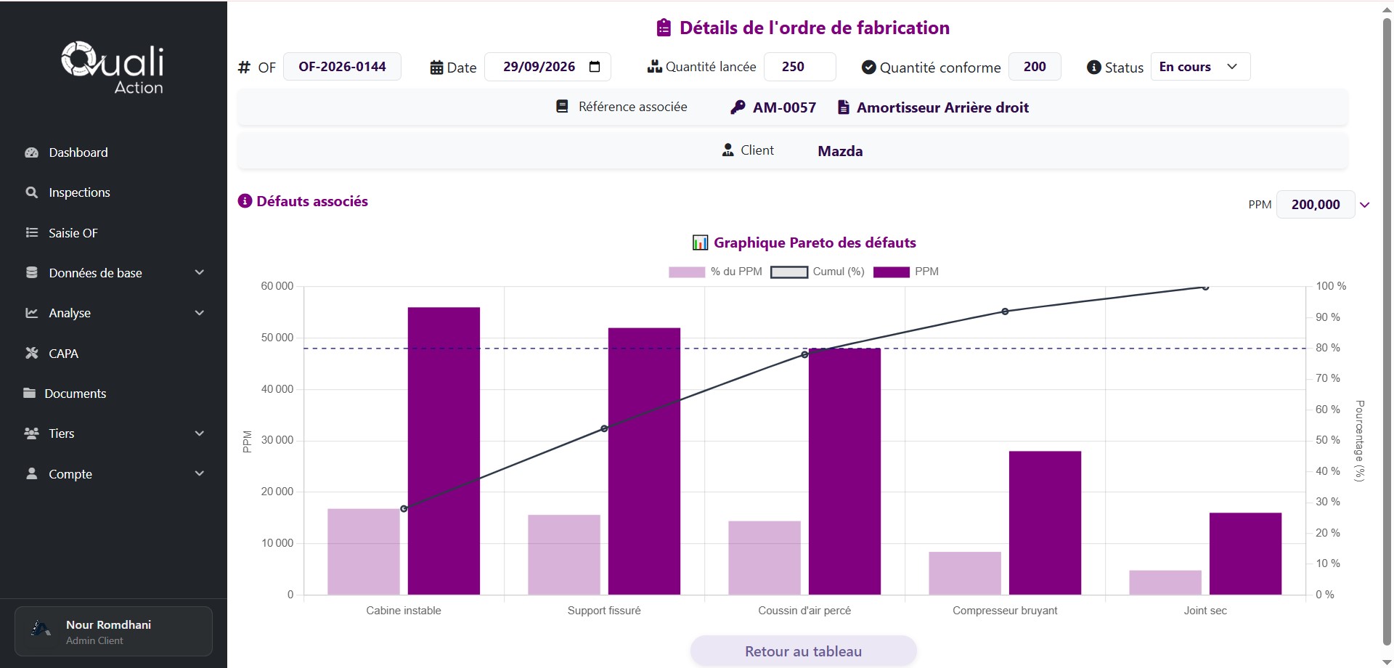Click the OF-2026-0144 number field
Image resolution: width=1394 pixels, height=668 pixels.
tap(342, 67)
